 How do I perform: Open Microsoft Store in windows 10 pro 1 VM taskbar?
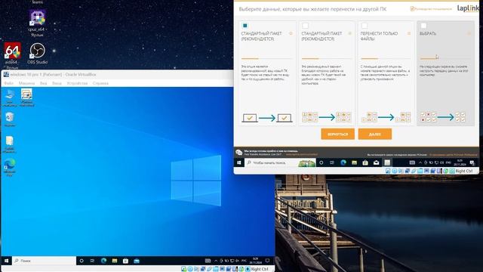[125, 261]
